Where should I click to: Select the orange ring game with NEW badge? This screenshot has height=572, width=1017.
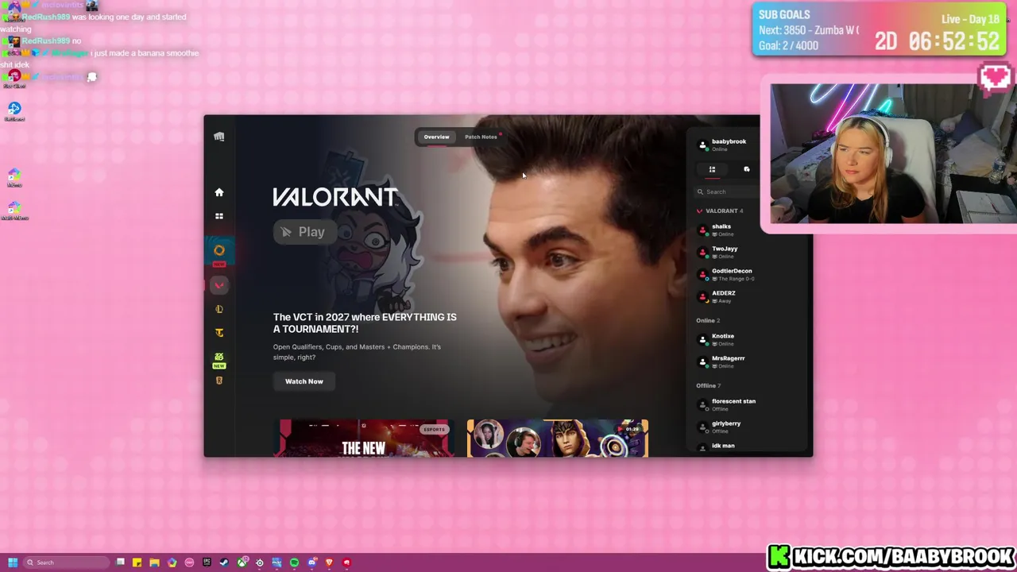(x=219, y=250)
